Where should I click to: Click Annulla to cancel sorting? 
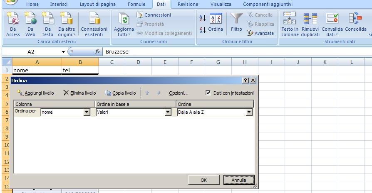coord(238,180)
